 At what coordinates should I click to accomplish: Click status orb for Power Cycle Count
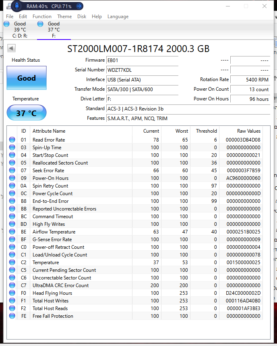pos(12,193)
